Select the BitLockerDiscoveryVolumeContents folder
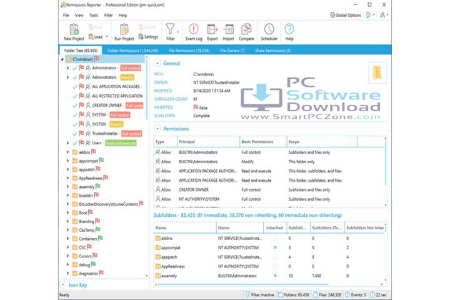Viewport: 450px width, 300px height. point(108,204)
